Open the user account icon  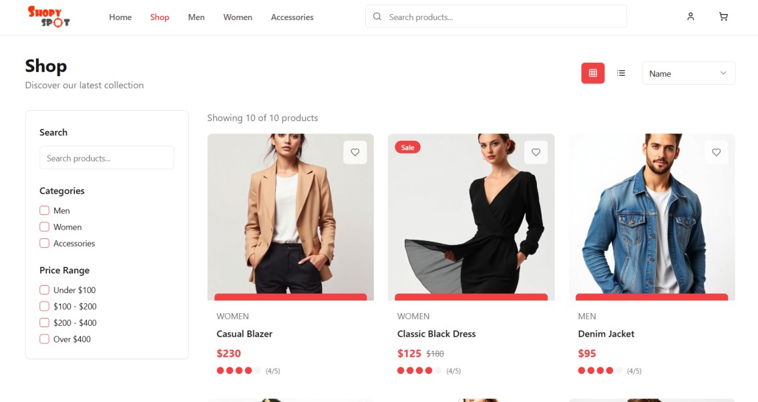pos(691,17)
